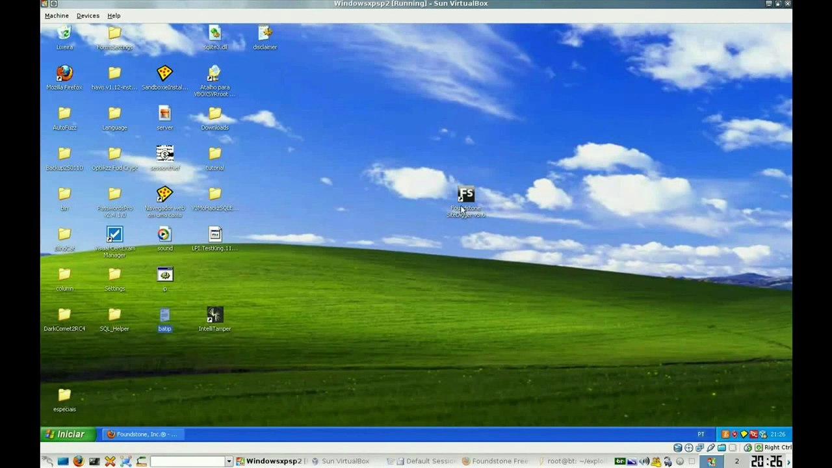Select the column folder

[64, 279]
